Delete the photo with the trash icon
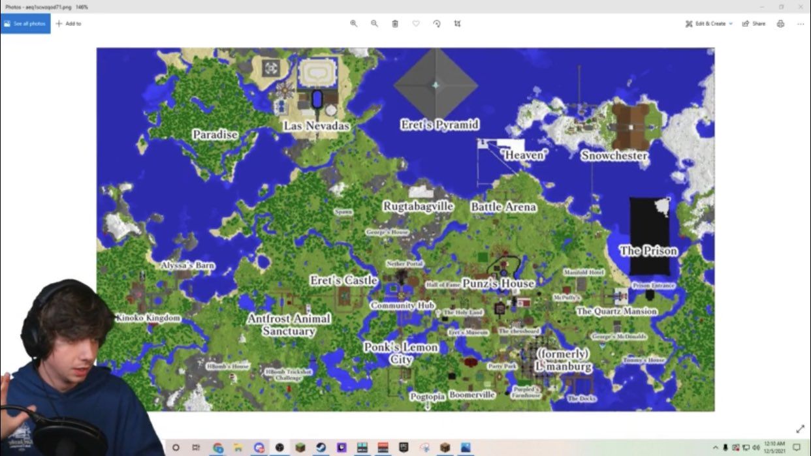 pos(395,23)
